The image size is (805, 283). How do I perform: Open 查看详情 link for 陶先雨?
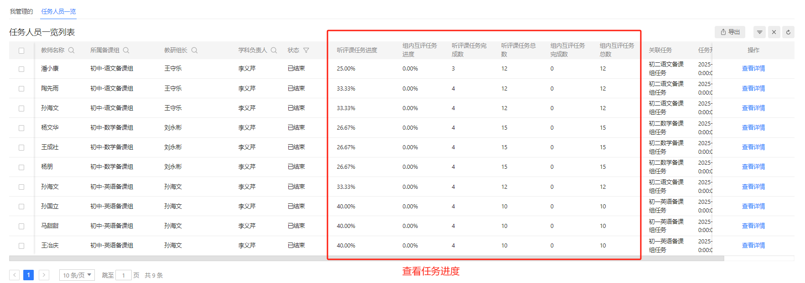tap(753, 88)
